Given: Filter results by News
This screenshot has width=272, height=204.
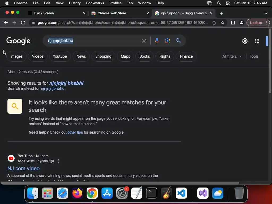Looking at the screenshot, I should click(81, 56).
